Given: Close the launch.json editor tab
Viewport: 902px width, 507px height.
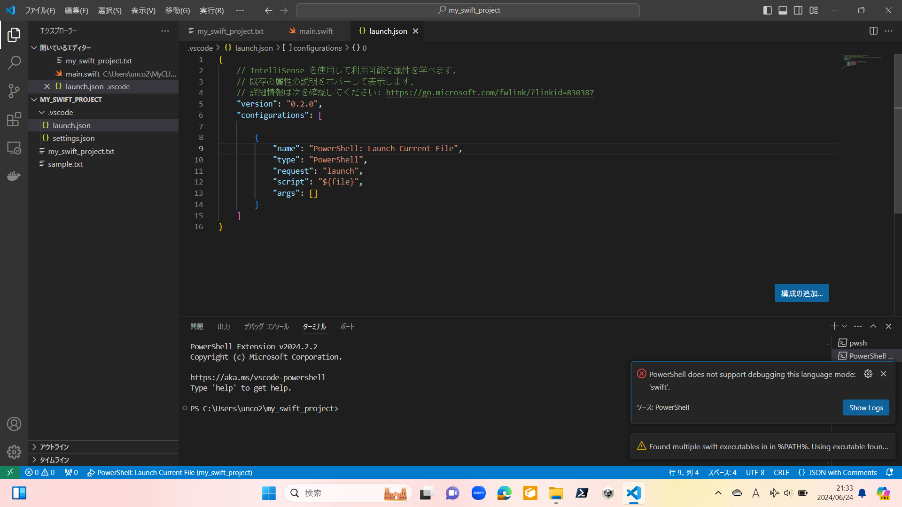Looking at the screenshot, I should click(x=415, y=31).
